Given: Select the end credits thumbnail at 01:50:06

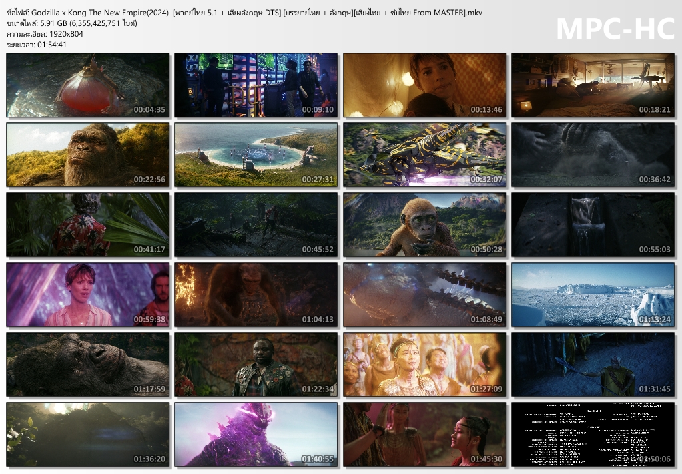Looking at the screenshot, I should click(593, 434).
